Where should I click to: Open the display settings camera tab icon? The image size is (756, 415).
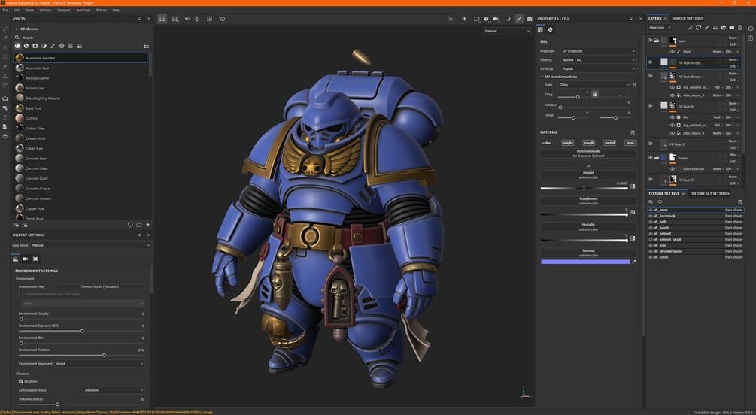pos(25,259)
